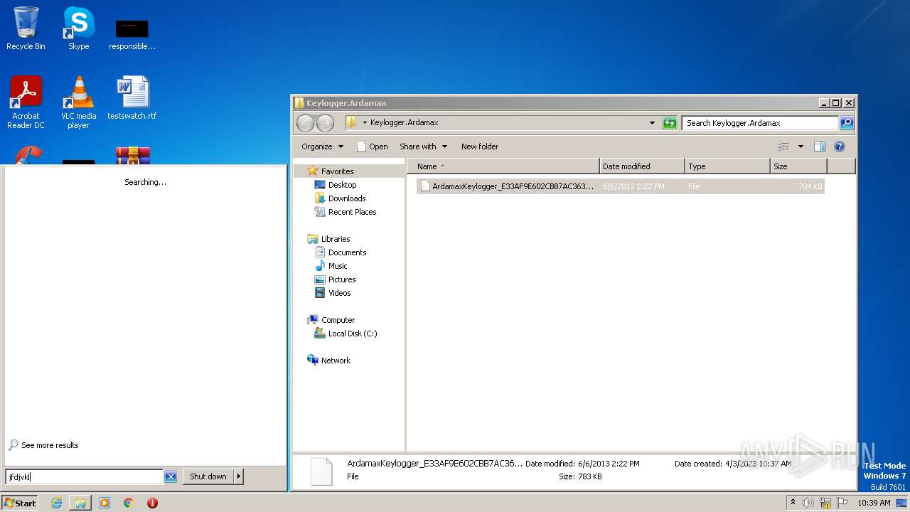This screenshot has height=512, width=910.
Task: Expand Shut down options arrow
Action: (239, 476)
